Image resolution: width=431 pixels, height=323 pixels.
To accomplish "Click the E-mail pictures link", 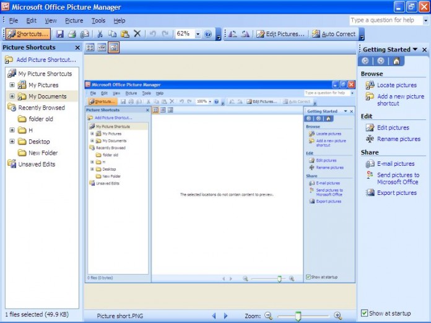I will pos(396,164).
